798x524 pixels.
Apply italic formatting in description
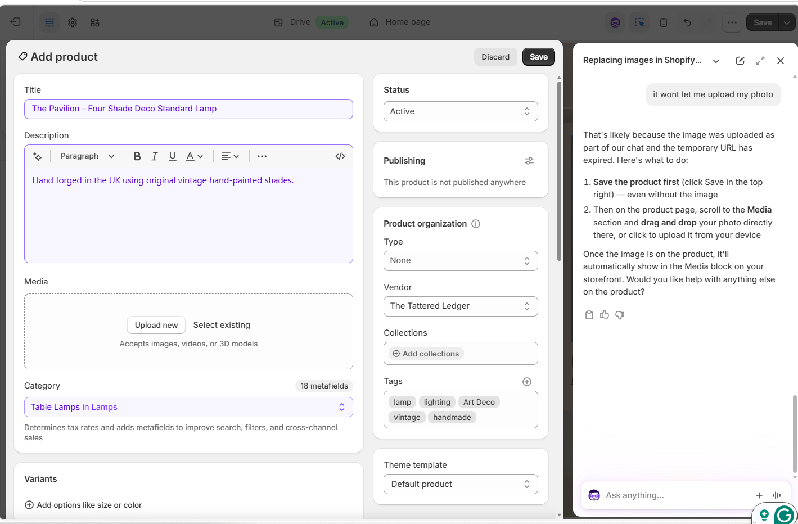tap(155, 156)
